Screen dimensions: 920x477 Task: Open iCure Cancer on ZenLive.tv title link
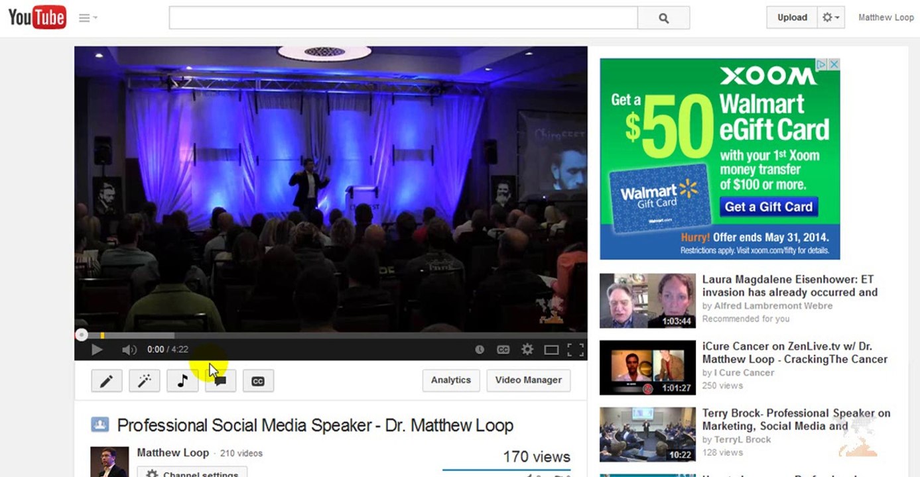(x=795, y=352)
